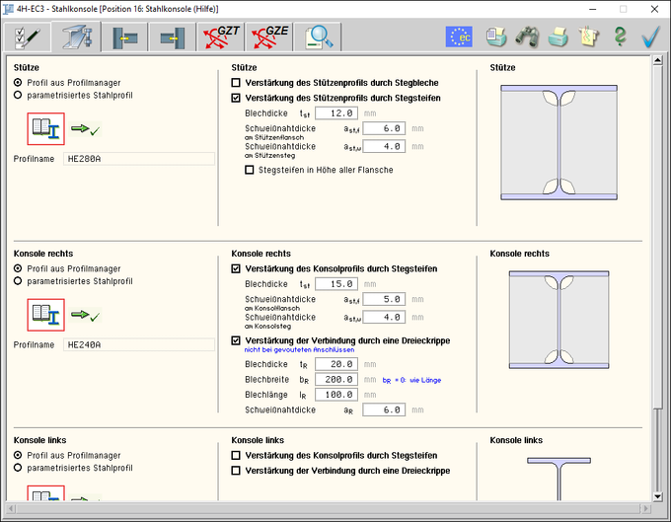Confirm with the blue checkmark icon

650,37
